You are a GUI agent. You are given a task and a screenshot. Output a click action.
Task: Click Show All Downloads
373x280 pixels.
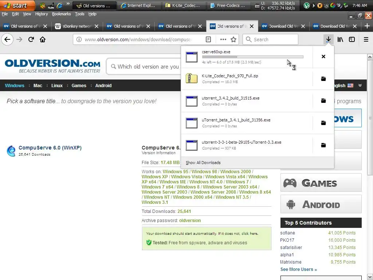[203, 163]
